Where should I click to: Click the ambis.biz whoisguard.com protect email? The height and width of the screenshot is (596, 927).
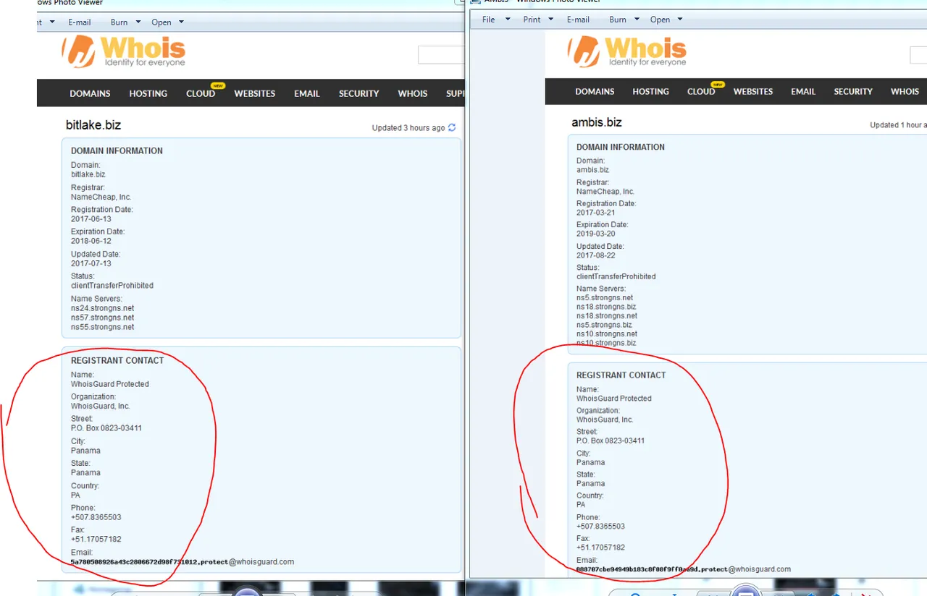(x=684, y=569)
